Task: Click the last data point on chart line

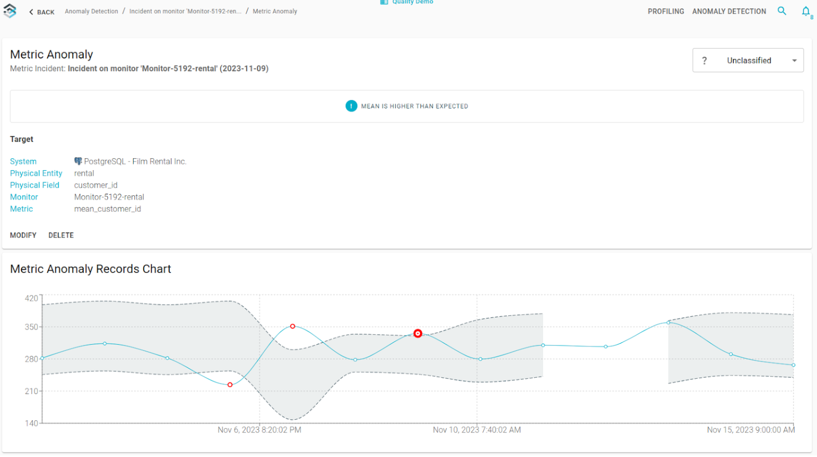Action: tap(793, 365)
